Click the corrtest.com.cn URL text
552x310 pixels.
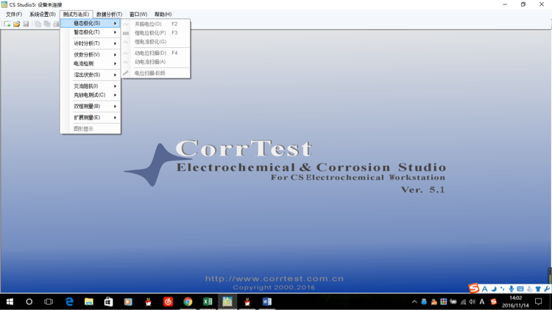click(275, 278)
